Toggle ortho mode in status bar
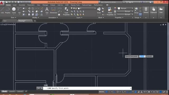This screenshot has height=95, width=169. [x=115, y=92]
